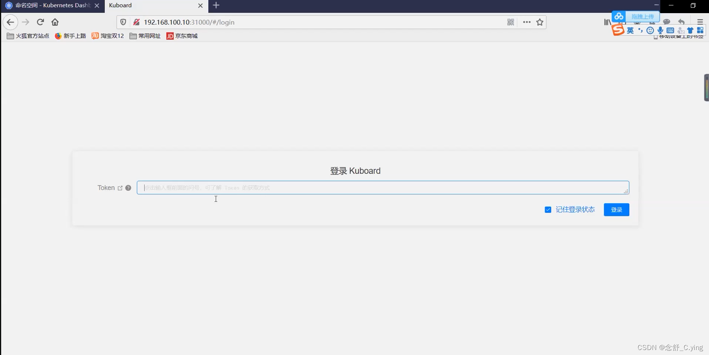Minimize the browser window

click(x=671, y=5)
